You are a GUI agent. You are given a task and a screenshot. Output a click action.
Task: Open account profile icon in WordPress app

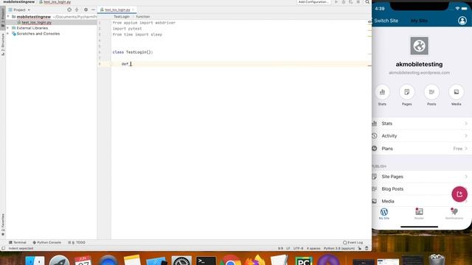pos(462,21)
